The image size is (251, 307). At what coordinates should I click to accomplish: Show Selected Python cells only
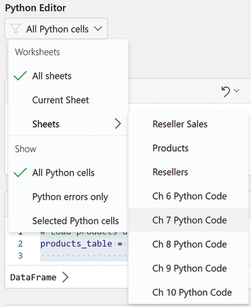(68, 221)
